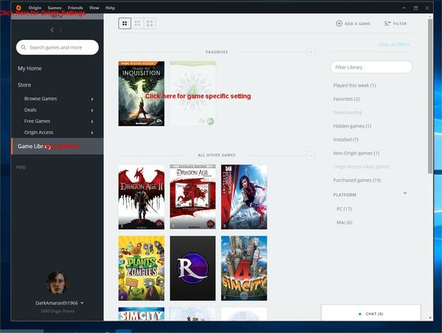Select Dragon Age Inquisition game tile
This screenshot has width=442, height=333.
141,94
